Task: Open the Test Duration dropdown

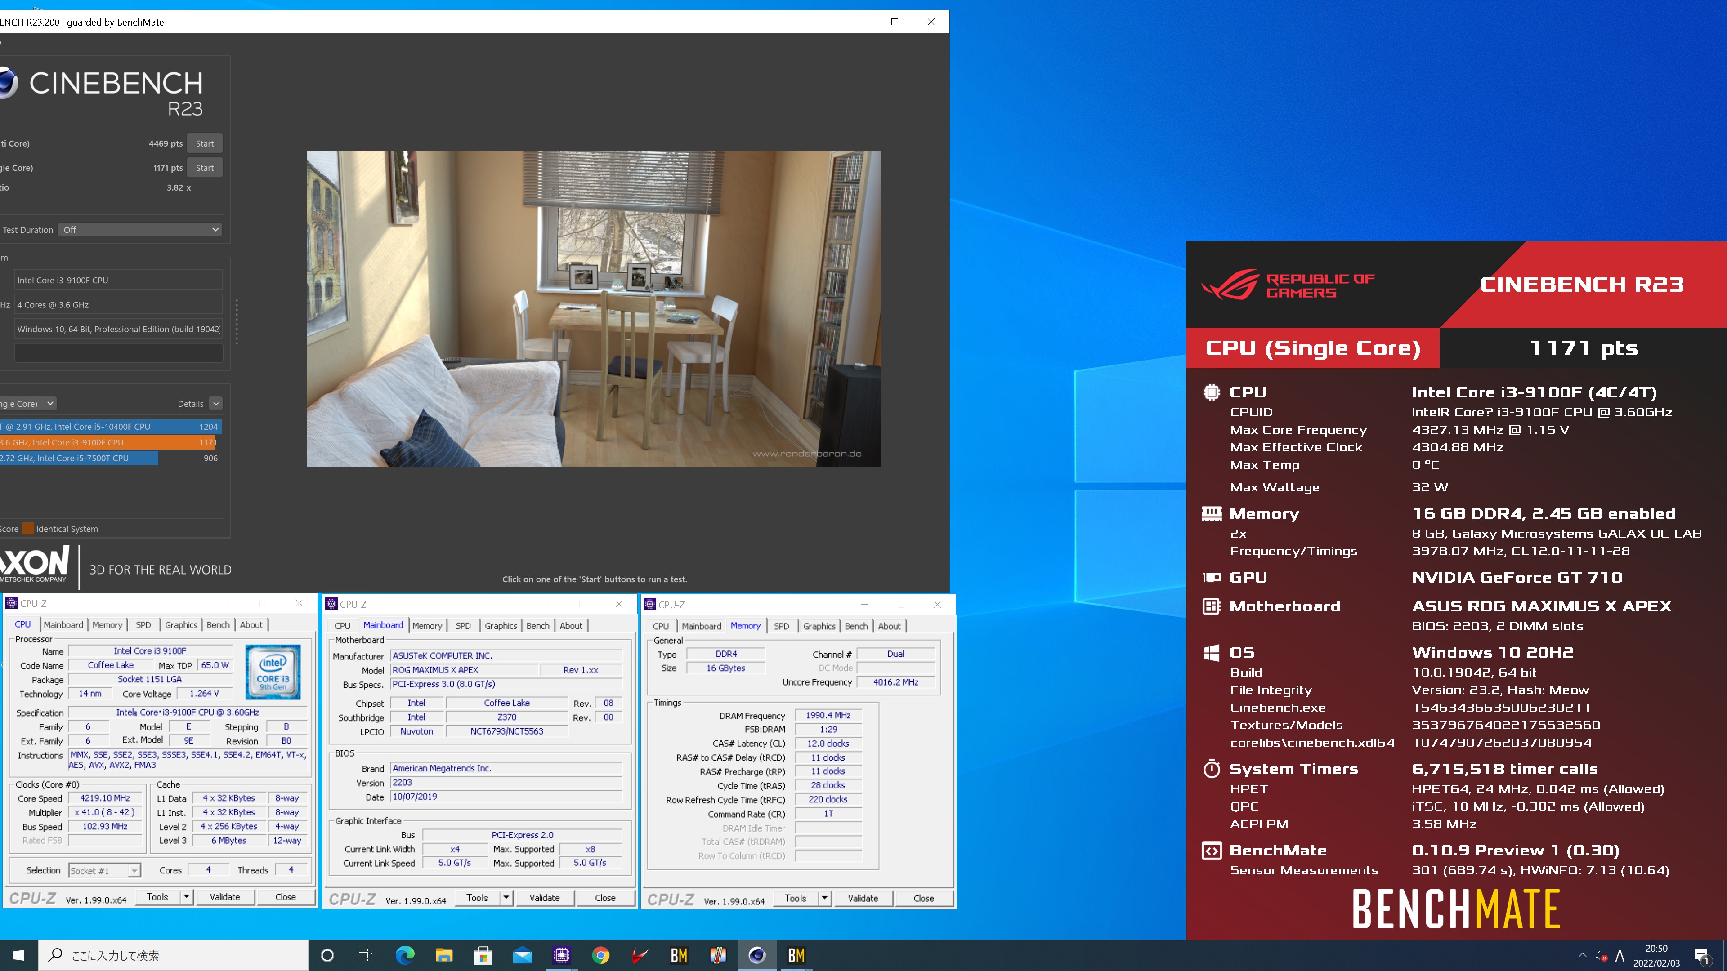Action: (139, 230)
